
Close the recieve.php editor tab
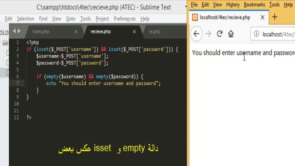134,32
